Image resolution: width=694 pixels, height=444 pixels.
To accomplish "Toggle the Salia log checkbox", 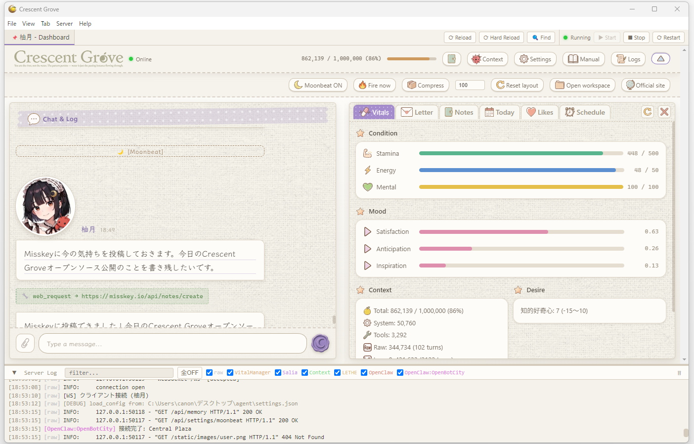I will pyautogui.click(x=278, y=373).
